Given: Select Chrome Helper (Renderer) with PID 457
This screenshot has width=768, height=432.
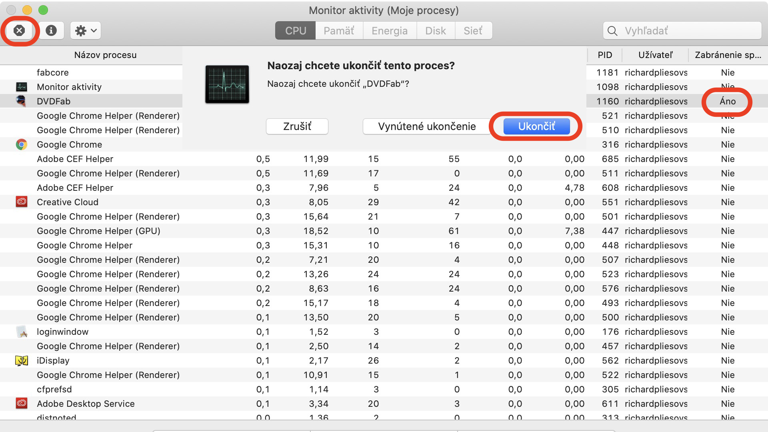Looking at the screenshot, I should [x=384, y=346].
